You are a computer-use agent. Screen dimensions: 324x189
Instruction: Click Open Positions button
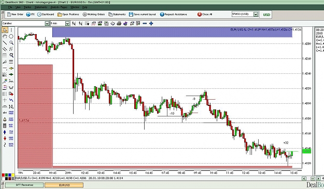point(68,14)
